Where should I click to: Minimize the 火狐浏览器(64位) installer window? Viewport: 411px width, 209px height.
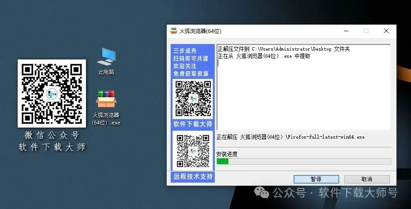pos(346,31)
